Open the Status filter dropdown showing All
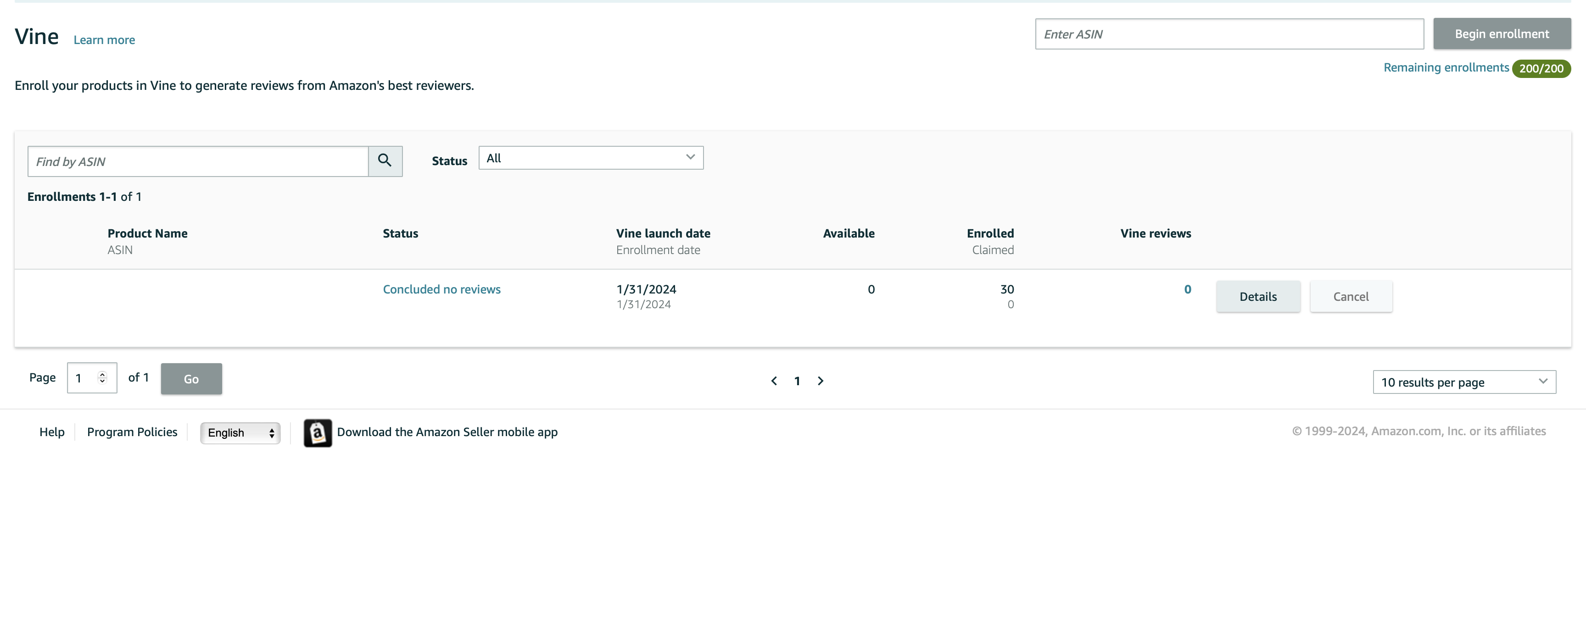 click(x=591, y=158)
